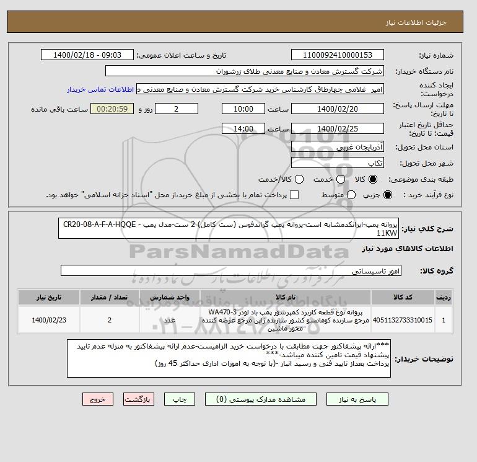The width and height of the screenshot is (477, 462).
Task: Click the need number field 1100092410000153
Action: (338, 55)
